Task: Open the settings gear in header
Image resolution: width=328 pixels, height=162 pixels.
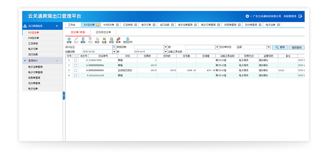Action: (x=247, y=16)
